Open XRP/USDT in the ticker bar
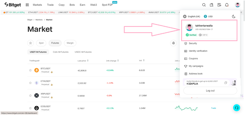Image resolution: width=245 pixels, height=115 pixels. coord(132,12)
